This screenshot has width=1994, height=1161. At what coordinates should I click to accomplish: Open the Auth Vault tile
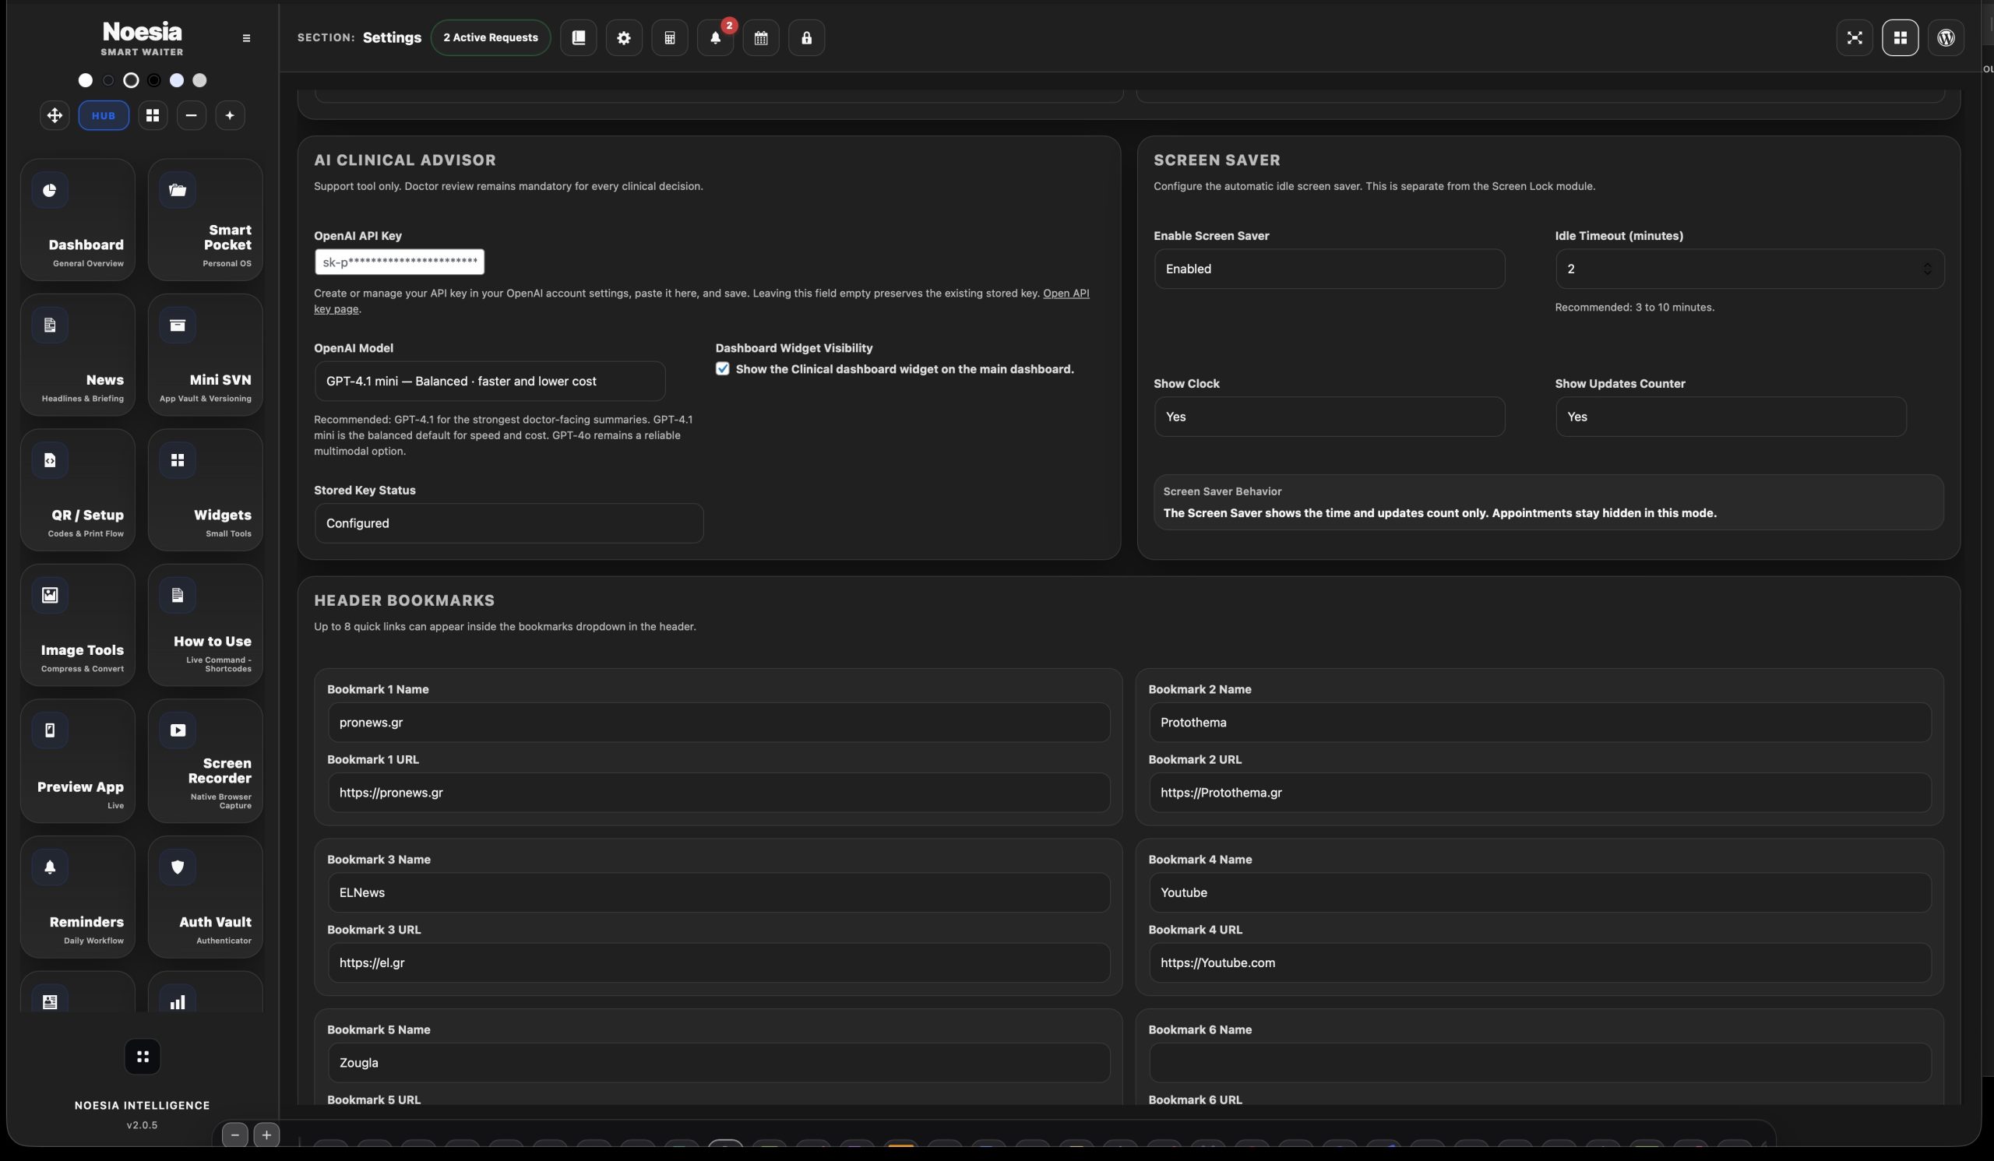[x=205, y=897]
